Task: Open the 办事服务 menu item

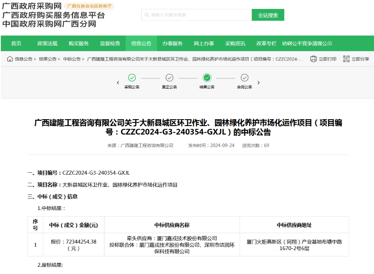Action: tap(172, 43)
